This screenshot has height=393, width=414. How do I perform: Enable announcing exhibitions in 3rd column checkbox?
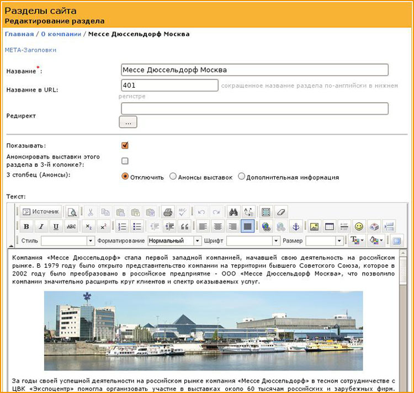point(125,161)
